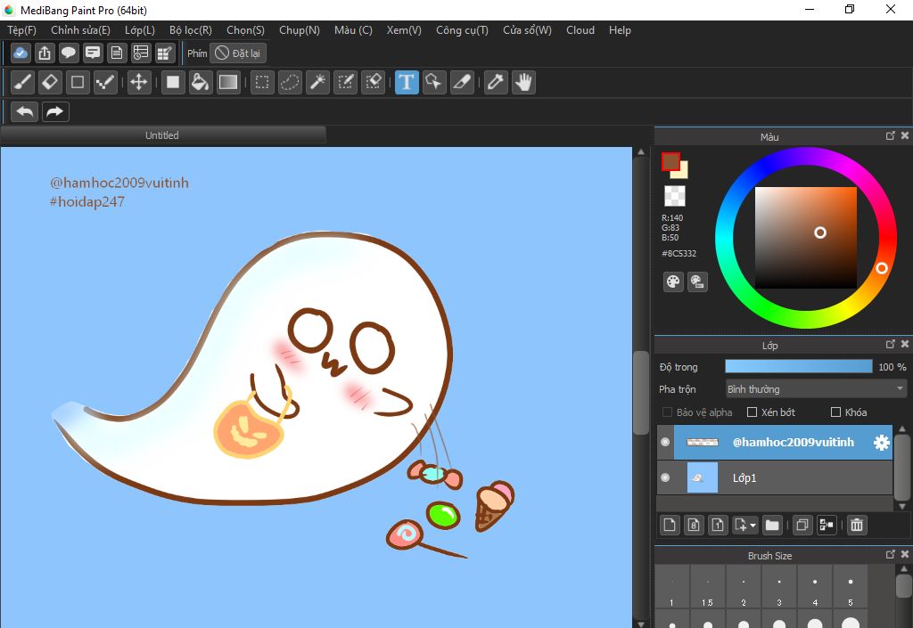
Task: Select the Operation tool
Action: [x=434, y=82]
